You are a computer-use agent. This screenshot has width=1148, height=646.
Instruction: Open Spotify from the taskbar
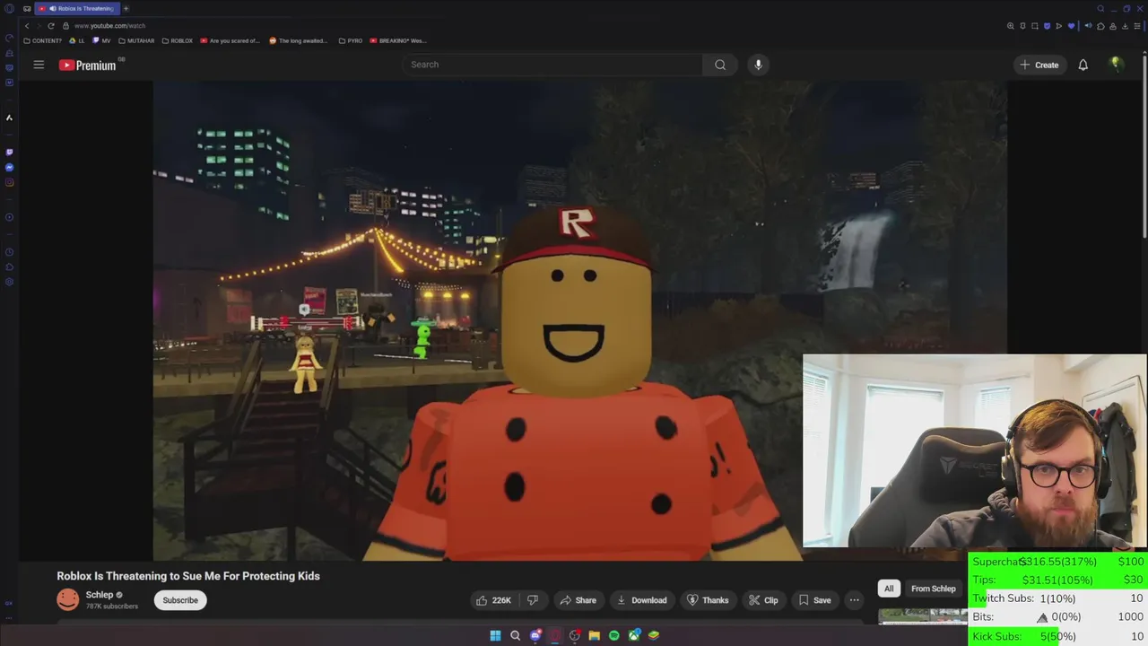613,635
